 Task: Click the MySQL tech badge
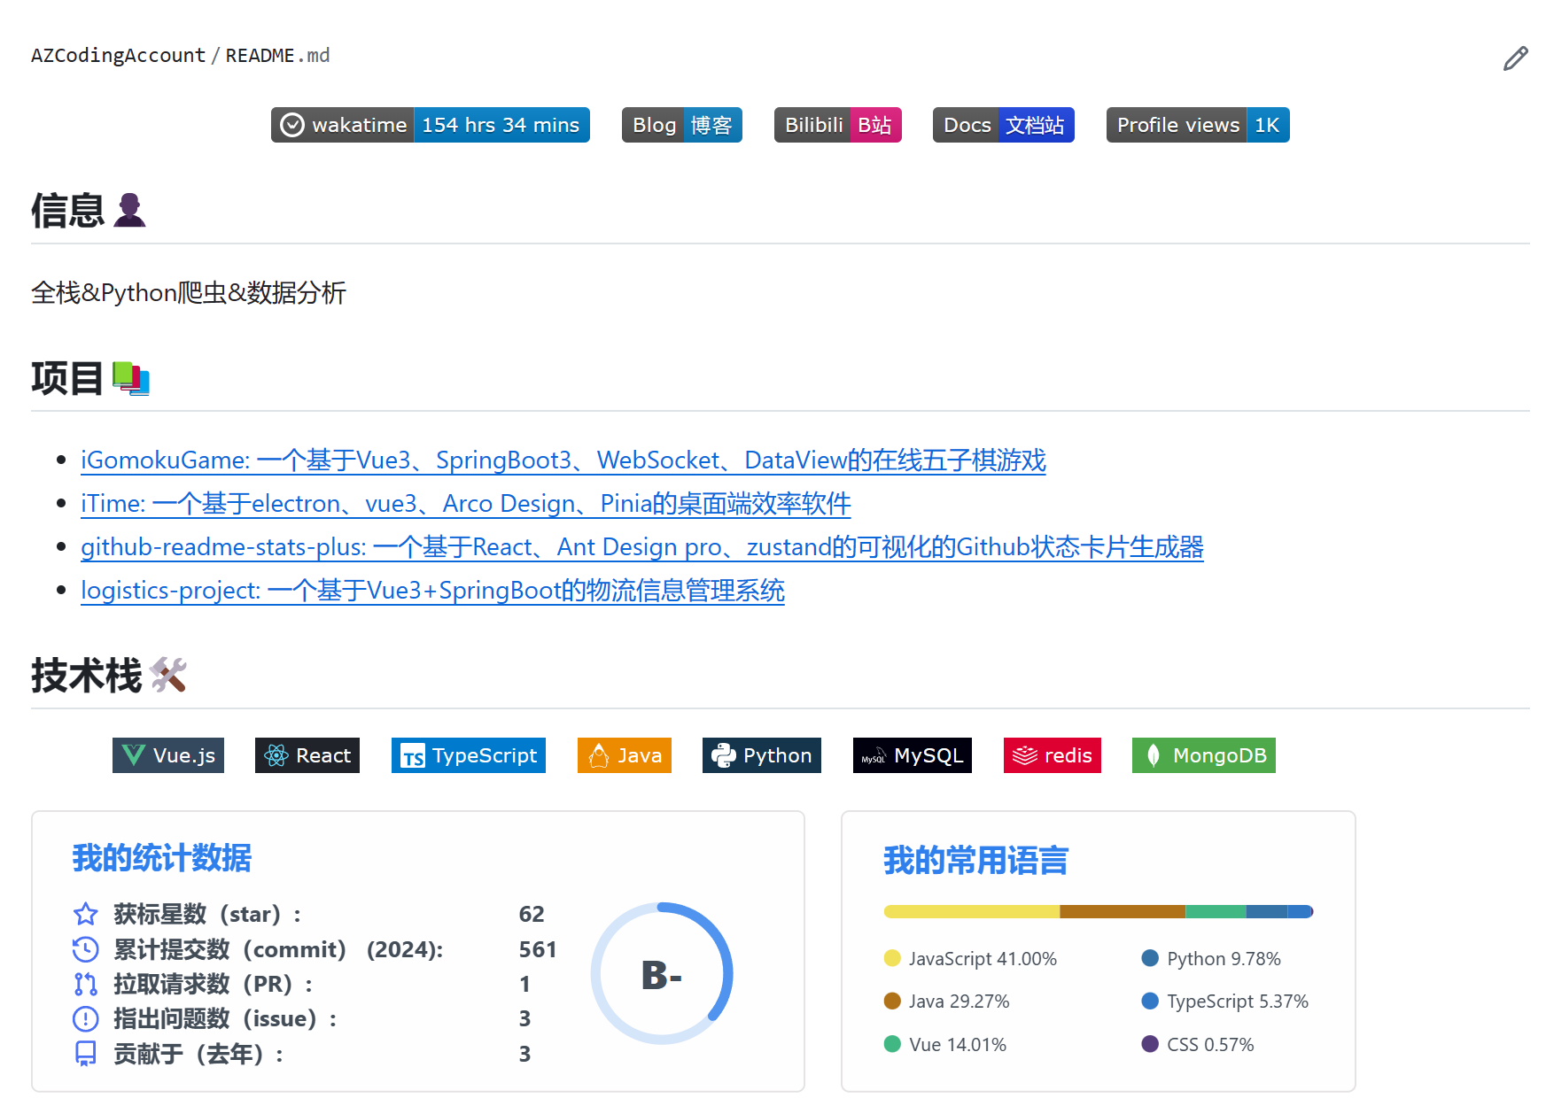click(913, 755)
